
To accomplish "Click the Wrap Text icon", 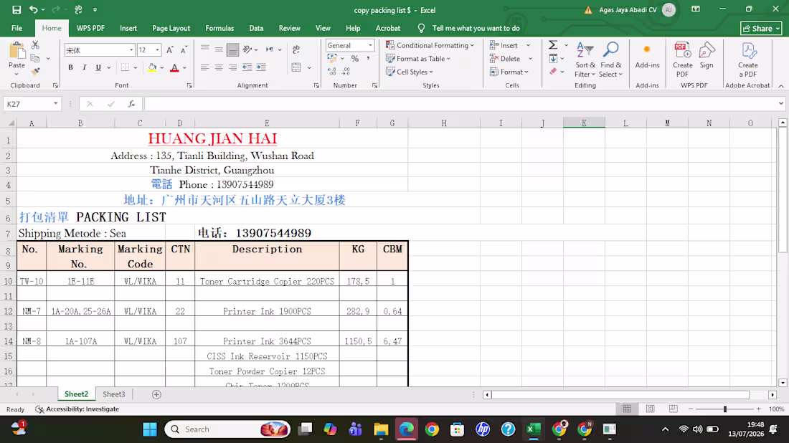I will pyautogui.click(x=296, y=49).
